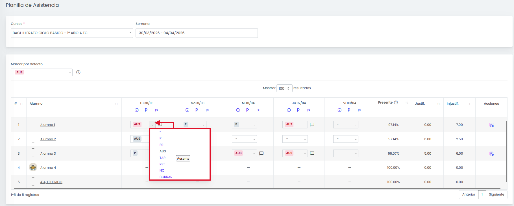Image resolution: width=514 pixels, height=206 pixels.
Task: Open comment icon for Alumno 3 on Ju 02/04
Action: (x=312, y=153)
